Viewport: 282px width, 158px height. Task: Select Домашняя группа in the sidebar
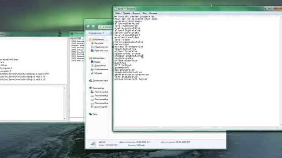[100, 81]
